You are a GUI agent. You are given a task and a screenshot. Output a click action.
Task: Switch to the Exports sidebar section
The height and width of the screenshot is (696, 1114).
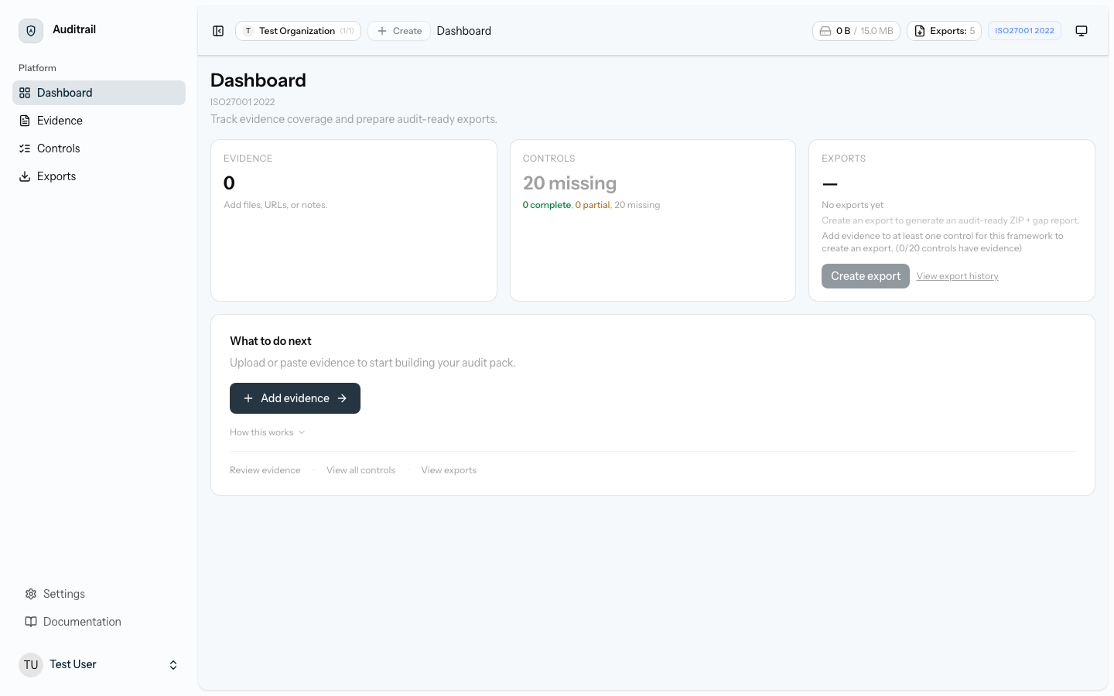[x=56, y=176]
